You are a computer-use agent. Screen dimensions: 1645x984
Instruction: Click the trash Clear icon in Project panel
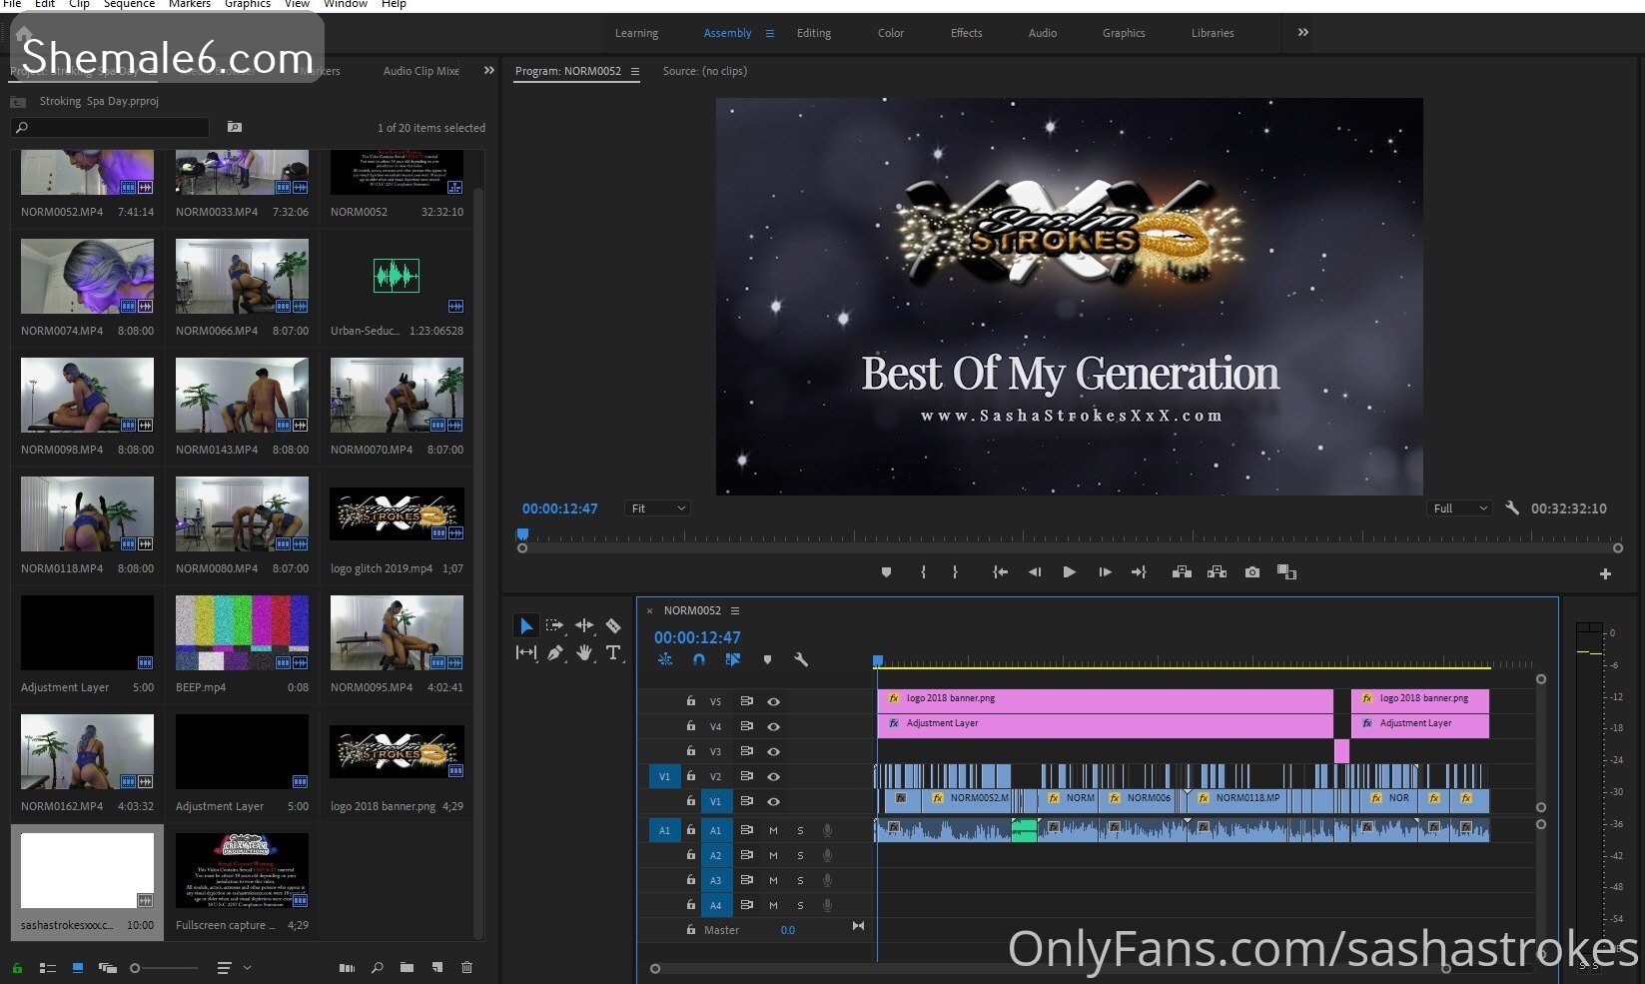466,967
